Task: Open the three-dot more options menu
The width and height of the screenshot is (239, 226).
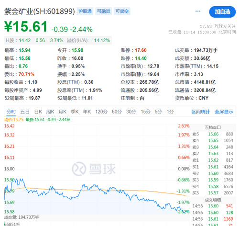Action: [198, 11]
